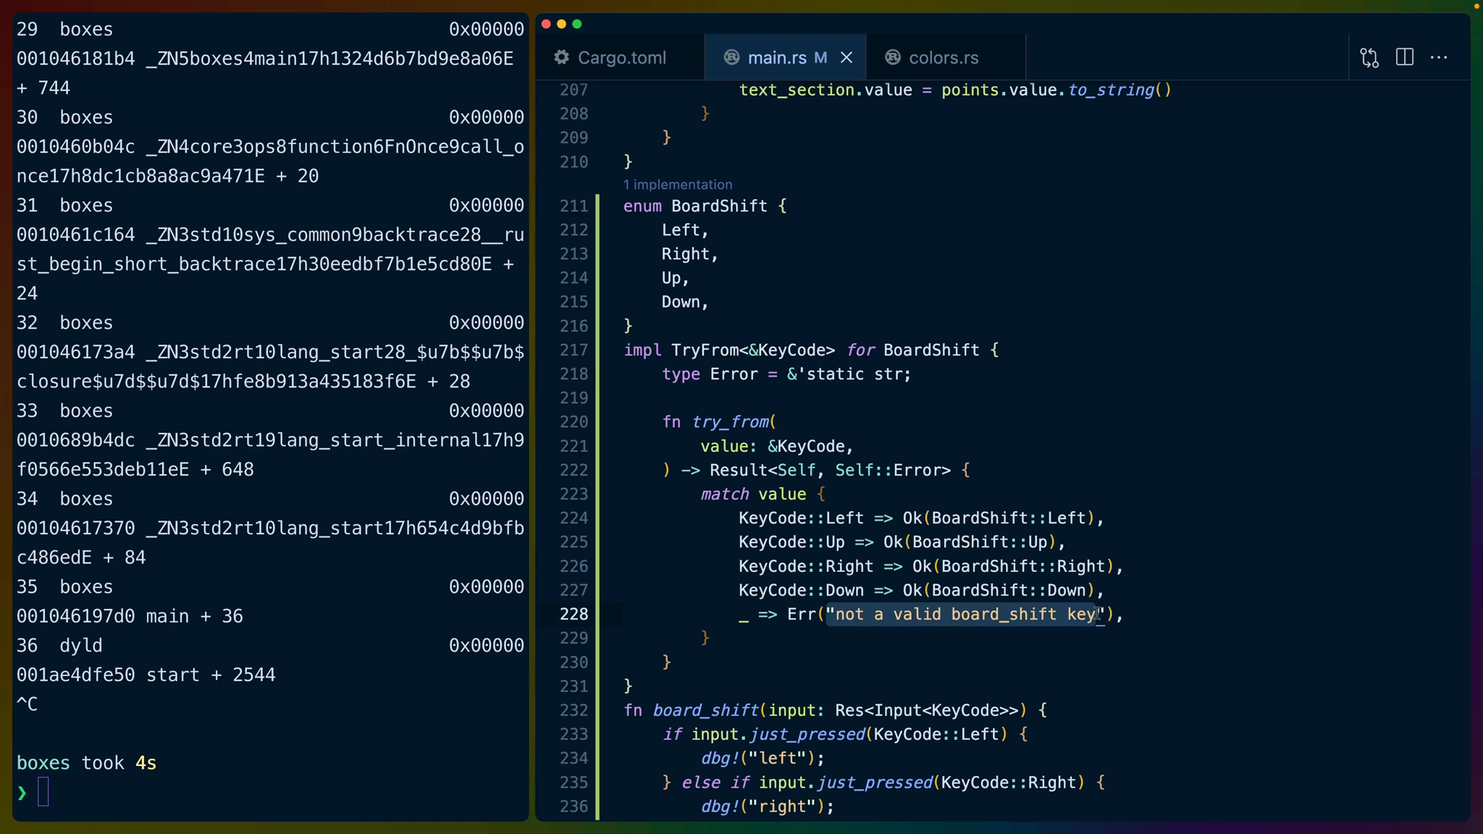1483x834 pixels.
Task: Click line number 232 in gutter
Action: [574, 710]
